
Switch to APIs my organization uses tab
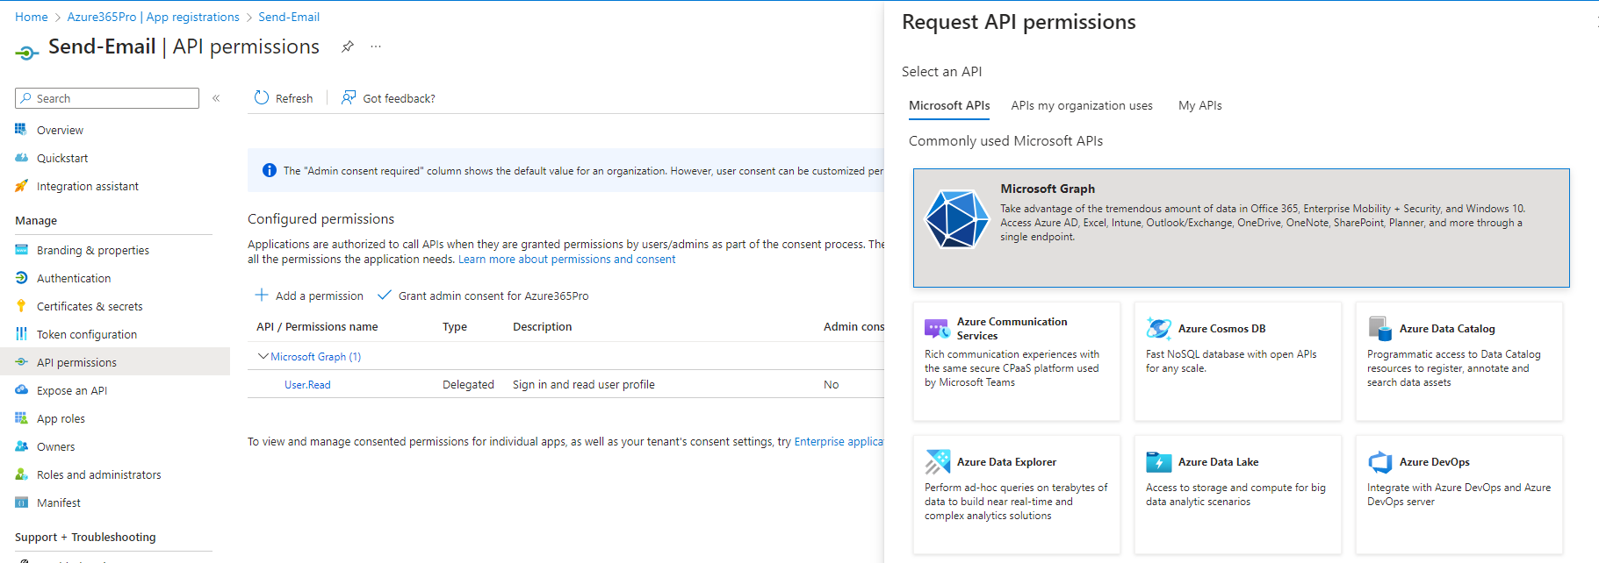point(1082,105)
